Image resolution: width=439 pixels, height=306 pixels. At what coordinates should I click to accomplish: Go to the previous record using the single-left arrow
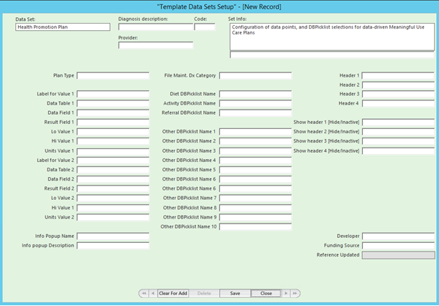(153, 293)
